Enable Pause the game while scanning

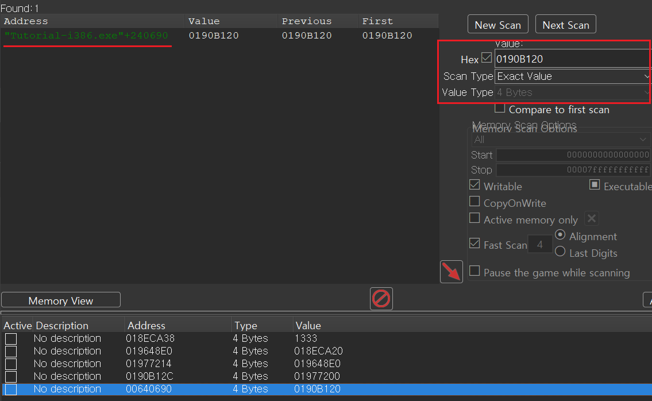(x=474, y=271)
